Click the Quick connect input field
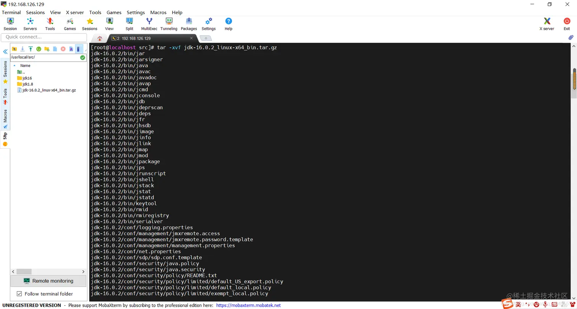 pos(44,37)
